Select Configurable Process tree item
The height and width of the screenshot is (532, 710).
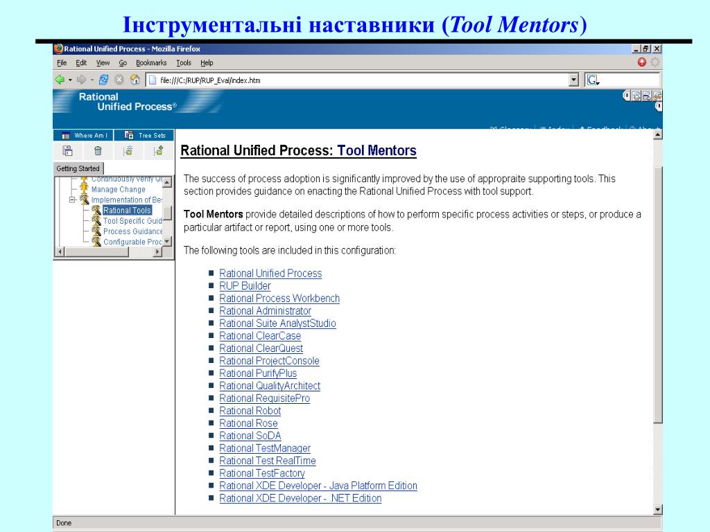(x=132, y=242)
